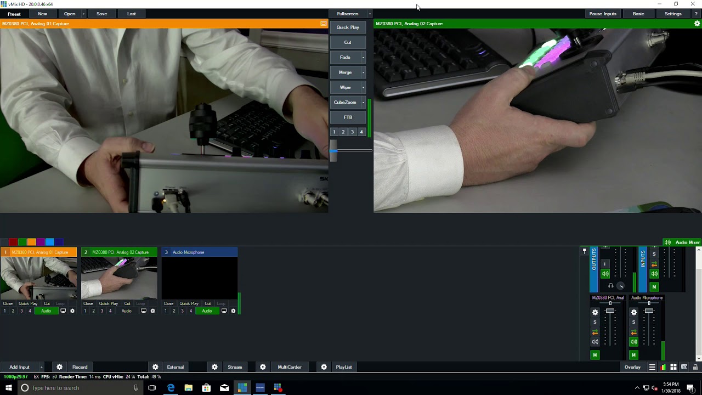Toggle the Audio Mixer panel button

click(682, 242)
